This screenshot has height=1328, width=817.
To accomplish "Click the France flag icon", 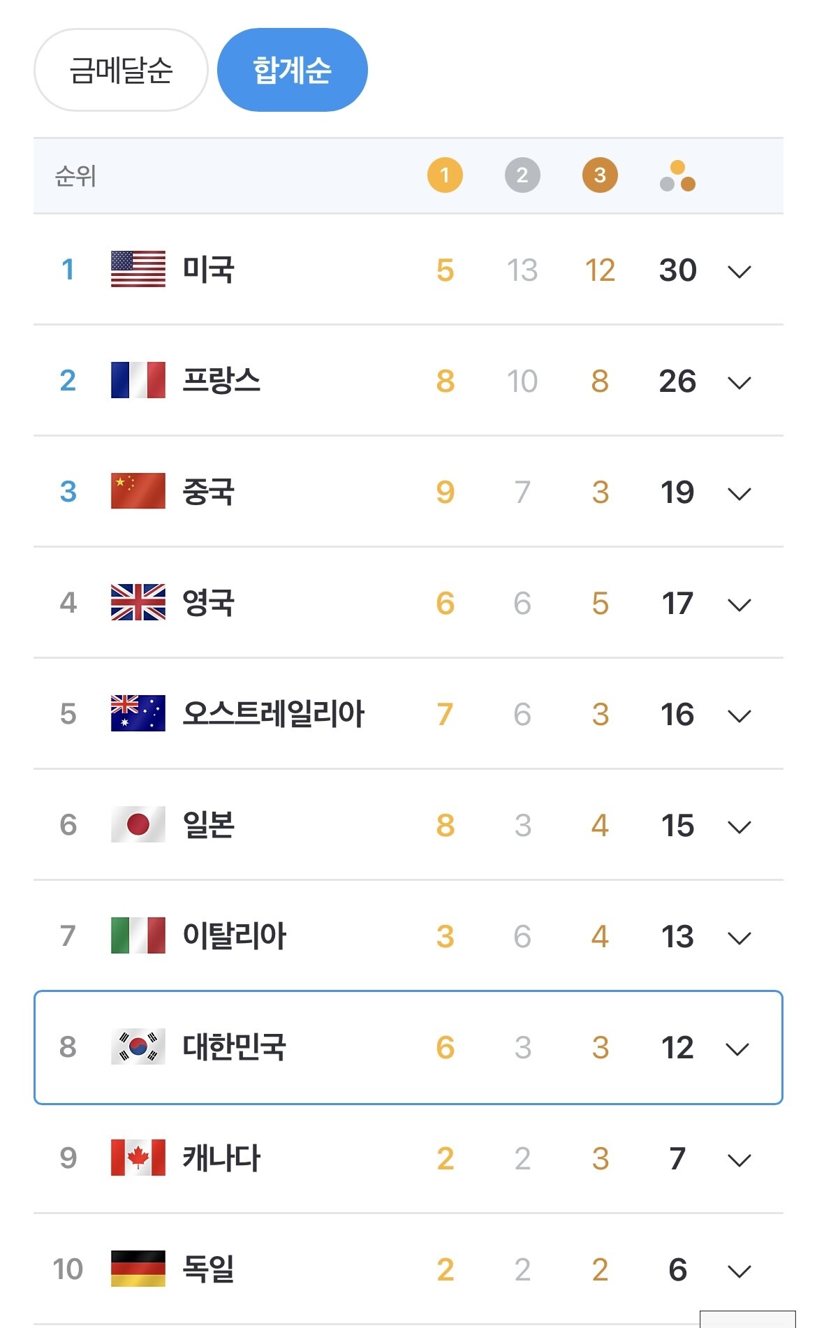I will click(138, 380).
